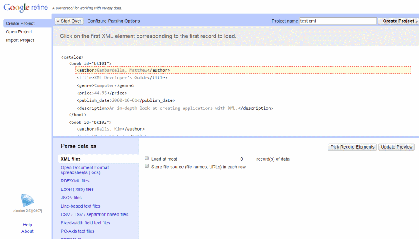Enable the Load at most checkbox
This screenshot has height=239, width=419.
pyautogui.click(x=147, y=158)
